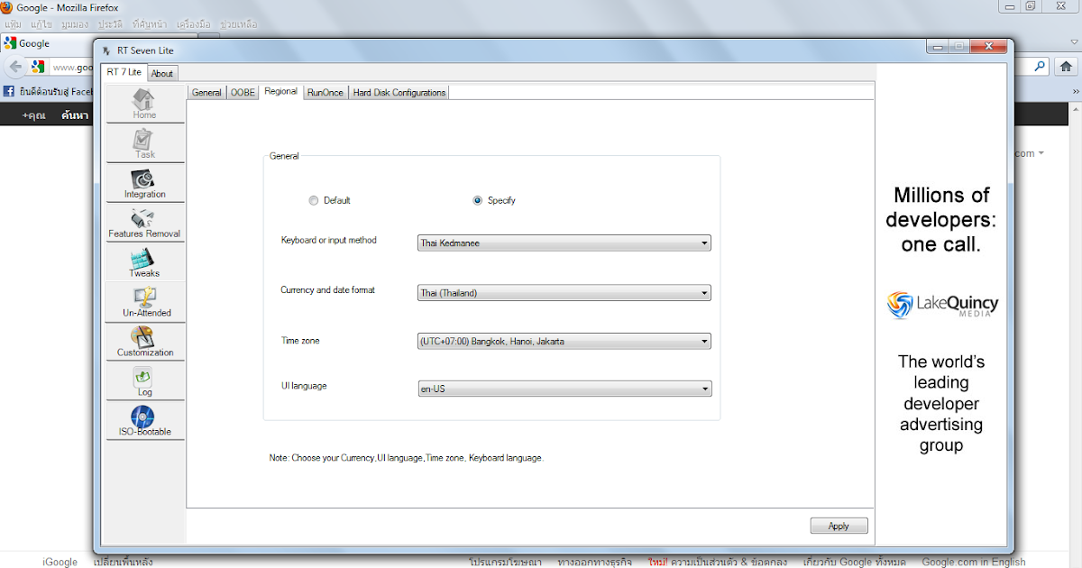This screenshot has width=1082, height=568.
Task: Select the Regional tab
Action: (x=280, y=91)
